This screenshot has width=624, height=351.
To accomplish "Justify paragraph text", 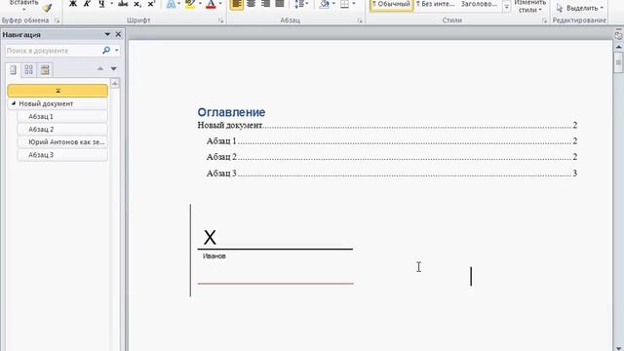I will point(280,4).
